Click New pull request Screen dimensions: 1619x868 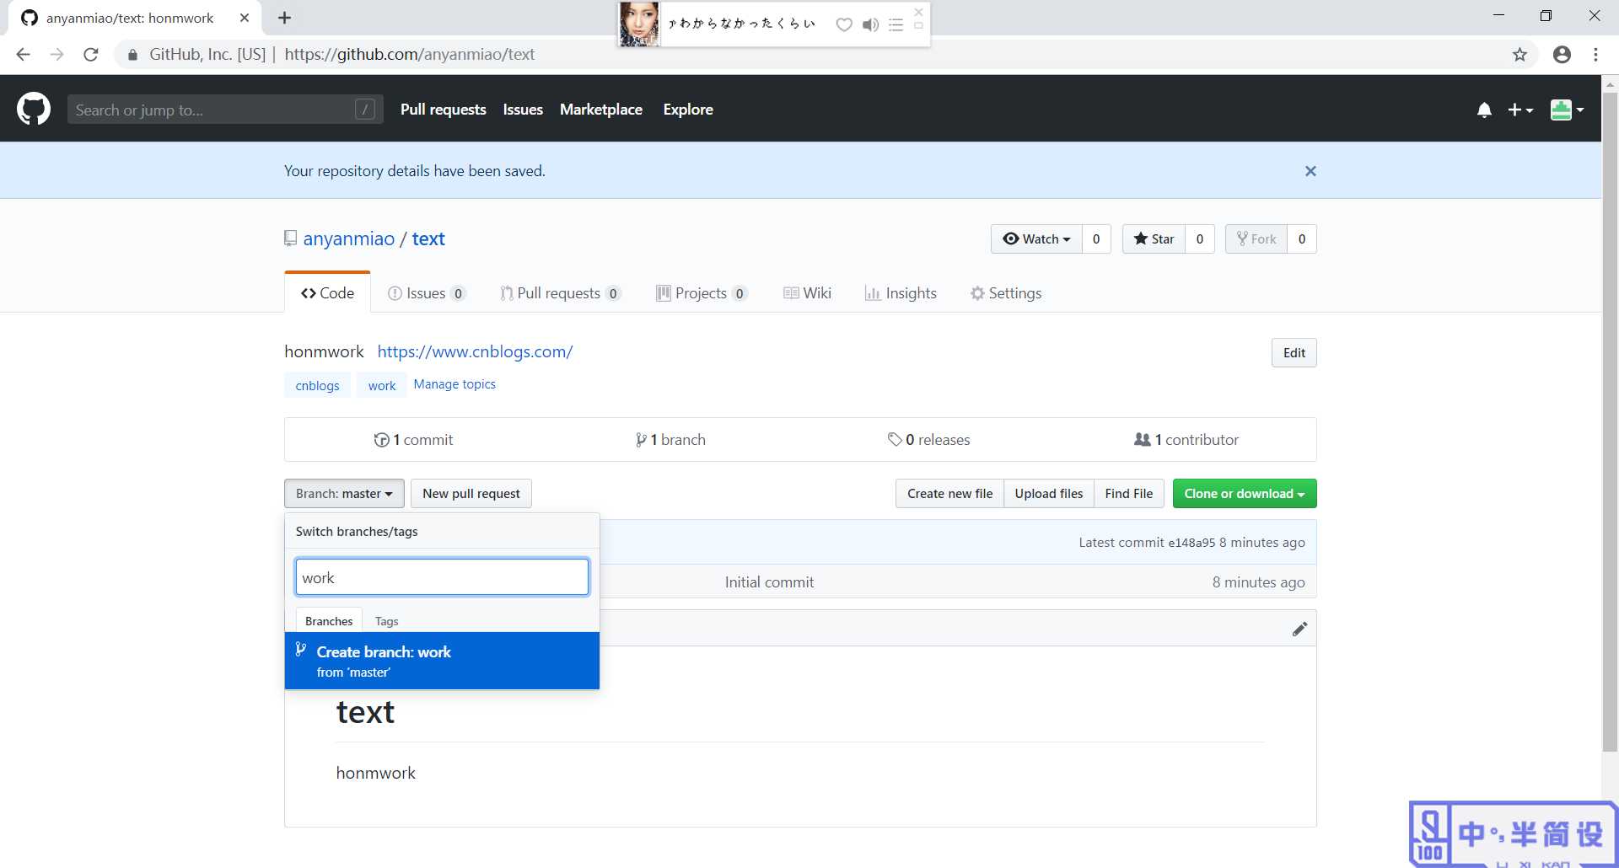coord(471,494)
